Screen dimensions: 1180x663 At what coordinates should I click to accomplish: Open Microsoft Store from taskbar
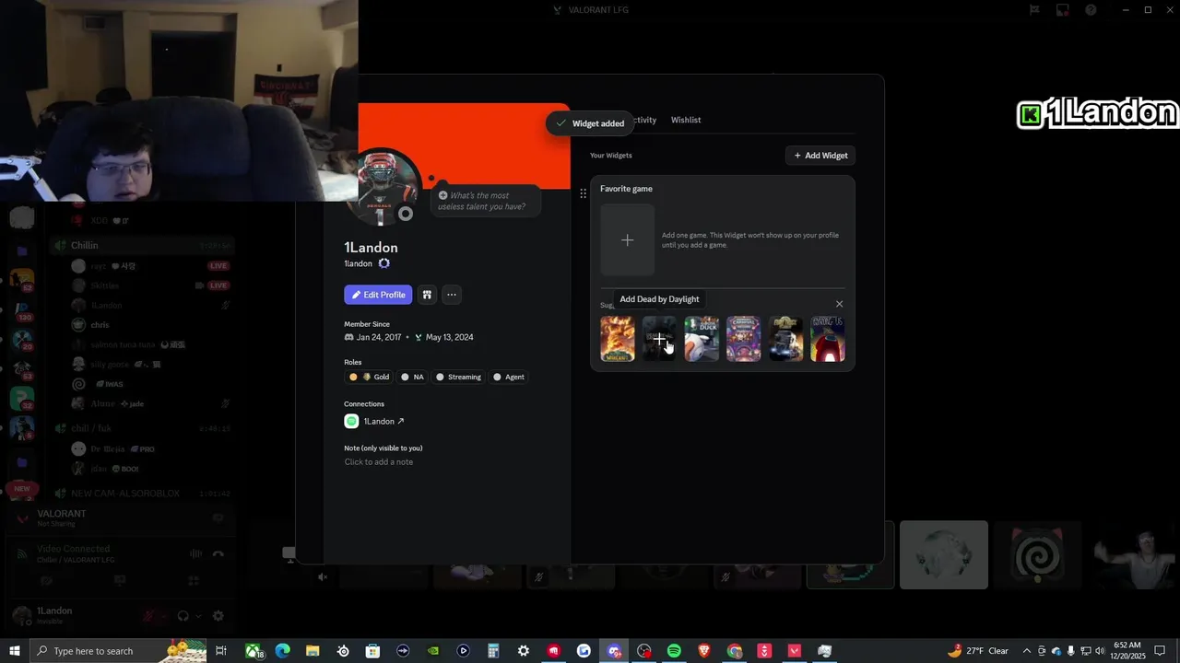(x=372, y=651)
